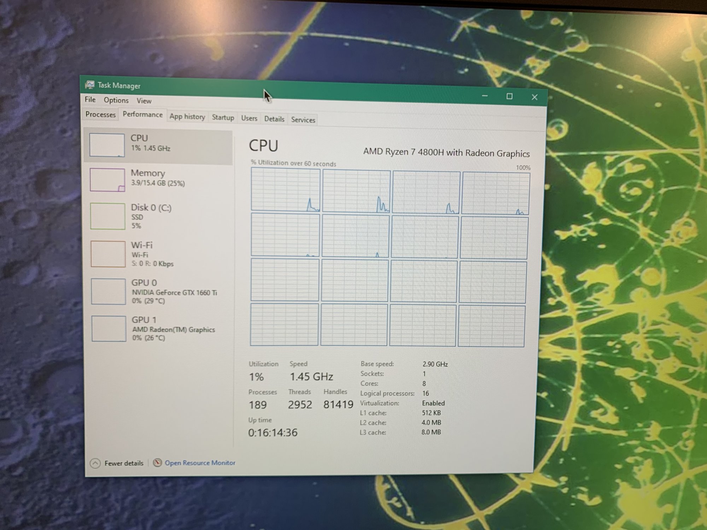
Task: Switch to the Processes tab
Action: coord(100,114)
